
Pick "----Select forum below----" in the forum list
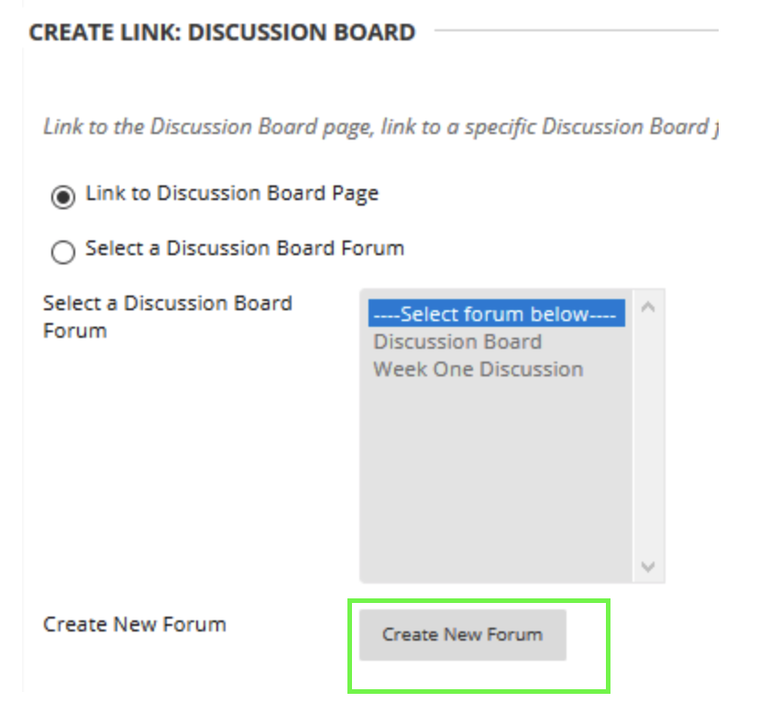(x=495, y=315)
